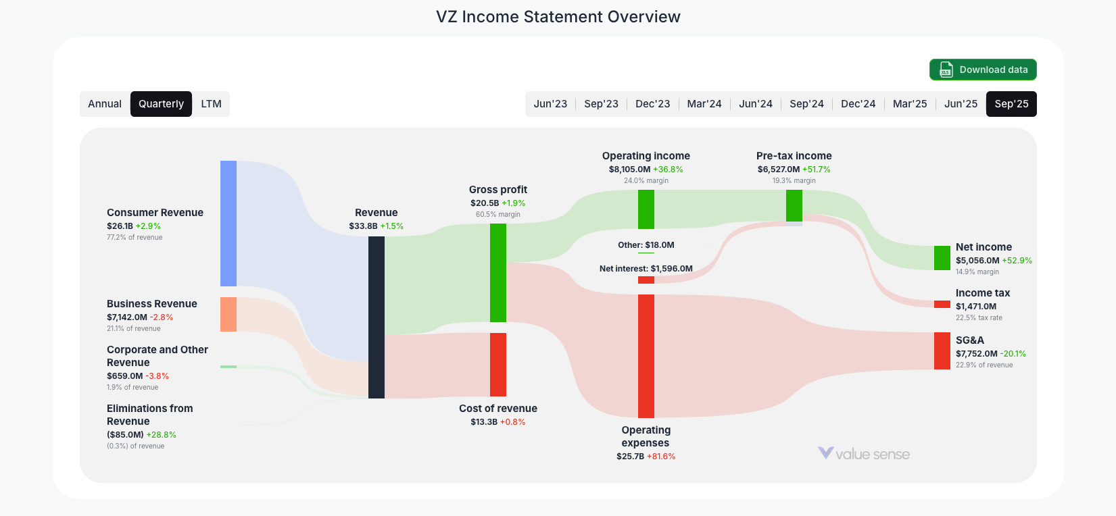This screenshot has height=516, width=1116.
Task: Select the red Cost of revenue node bar
Action: pyautogui.click(x=499, y=365)
